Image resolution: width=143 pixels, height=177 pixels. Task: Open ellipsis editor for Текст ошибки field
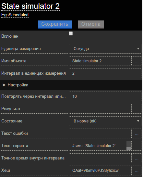tap(137, 133)
